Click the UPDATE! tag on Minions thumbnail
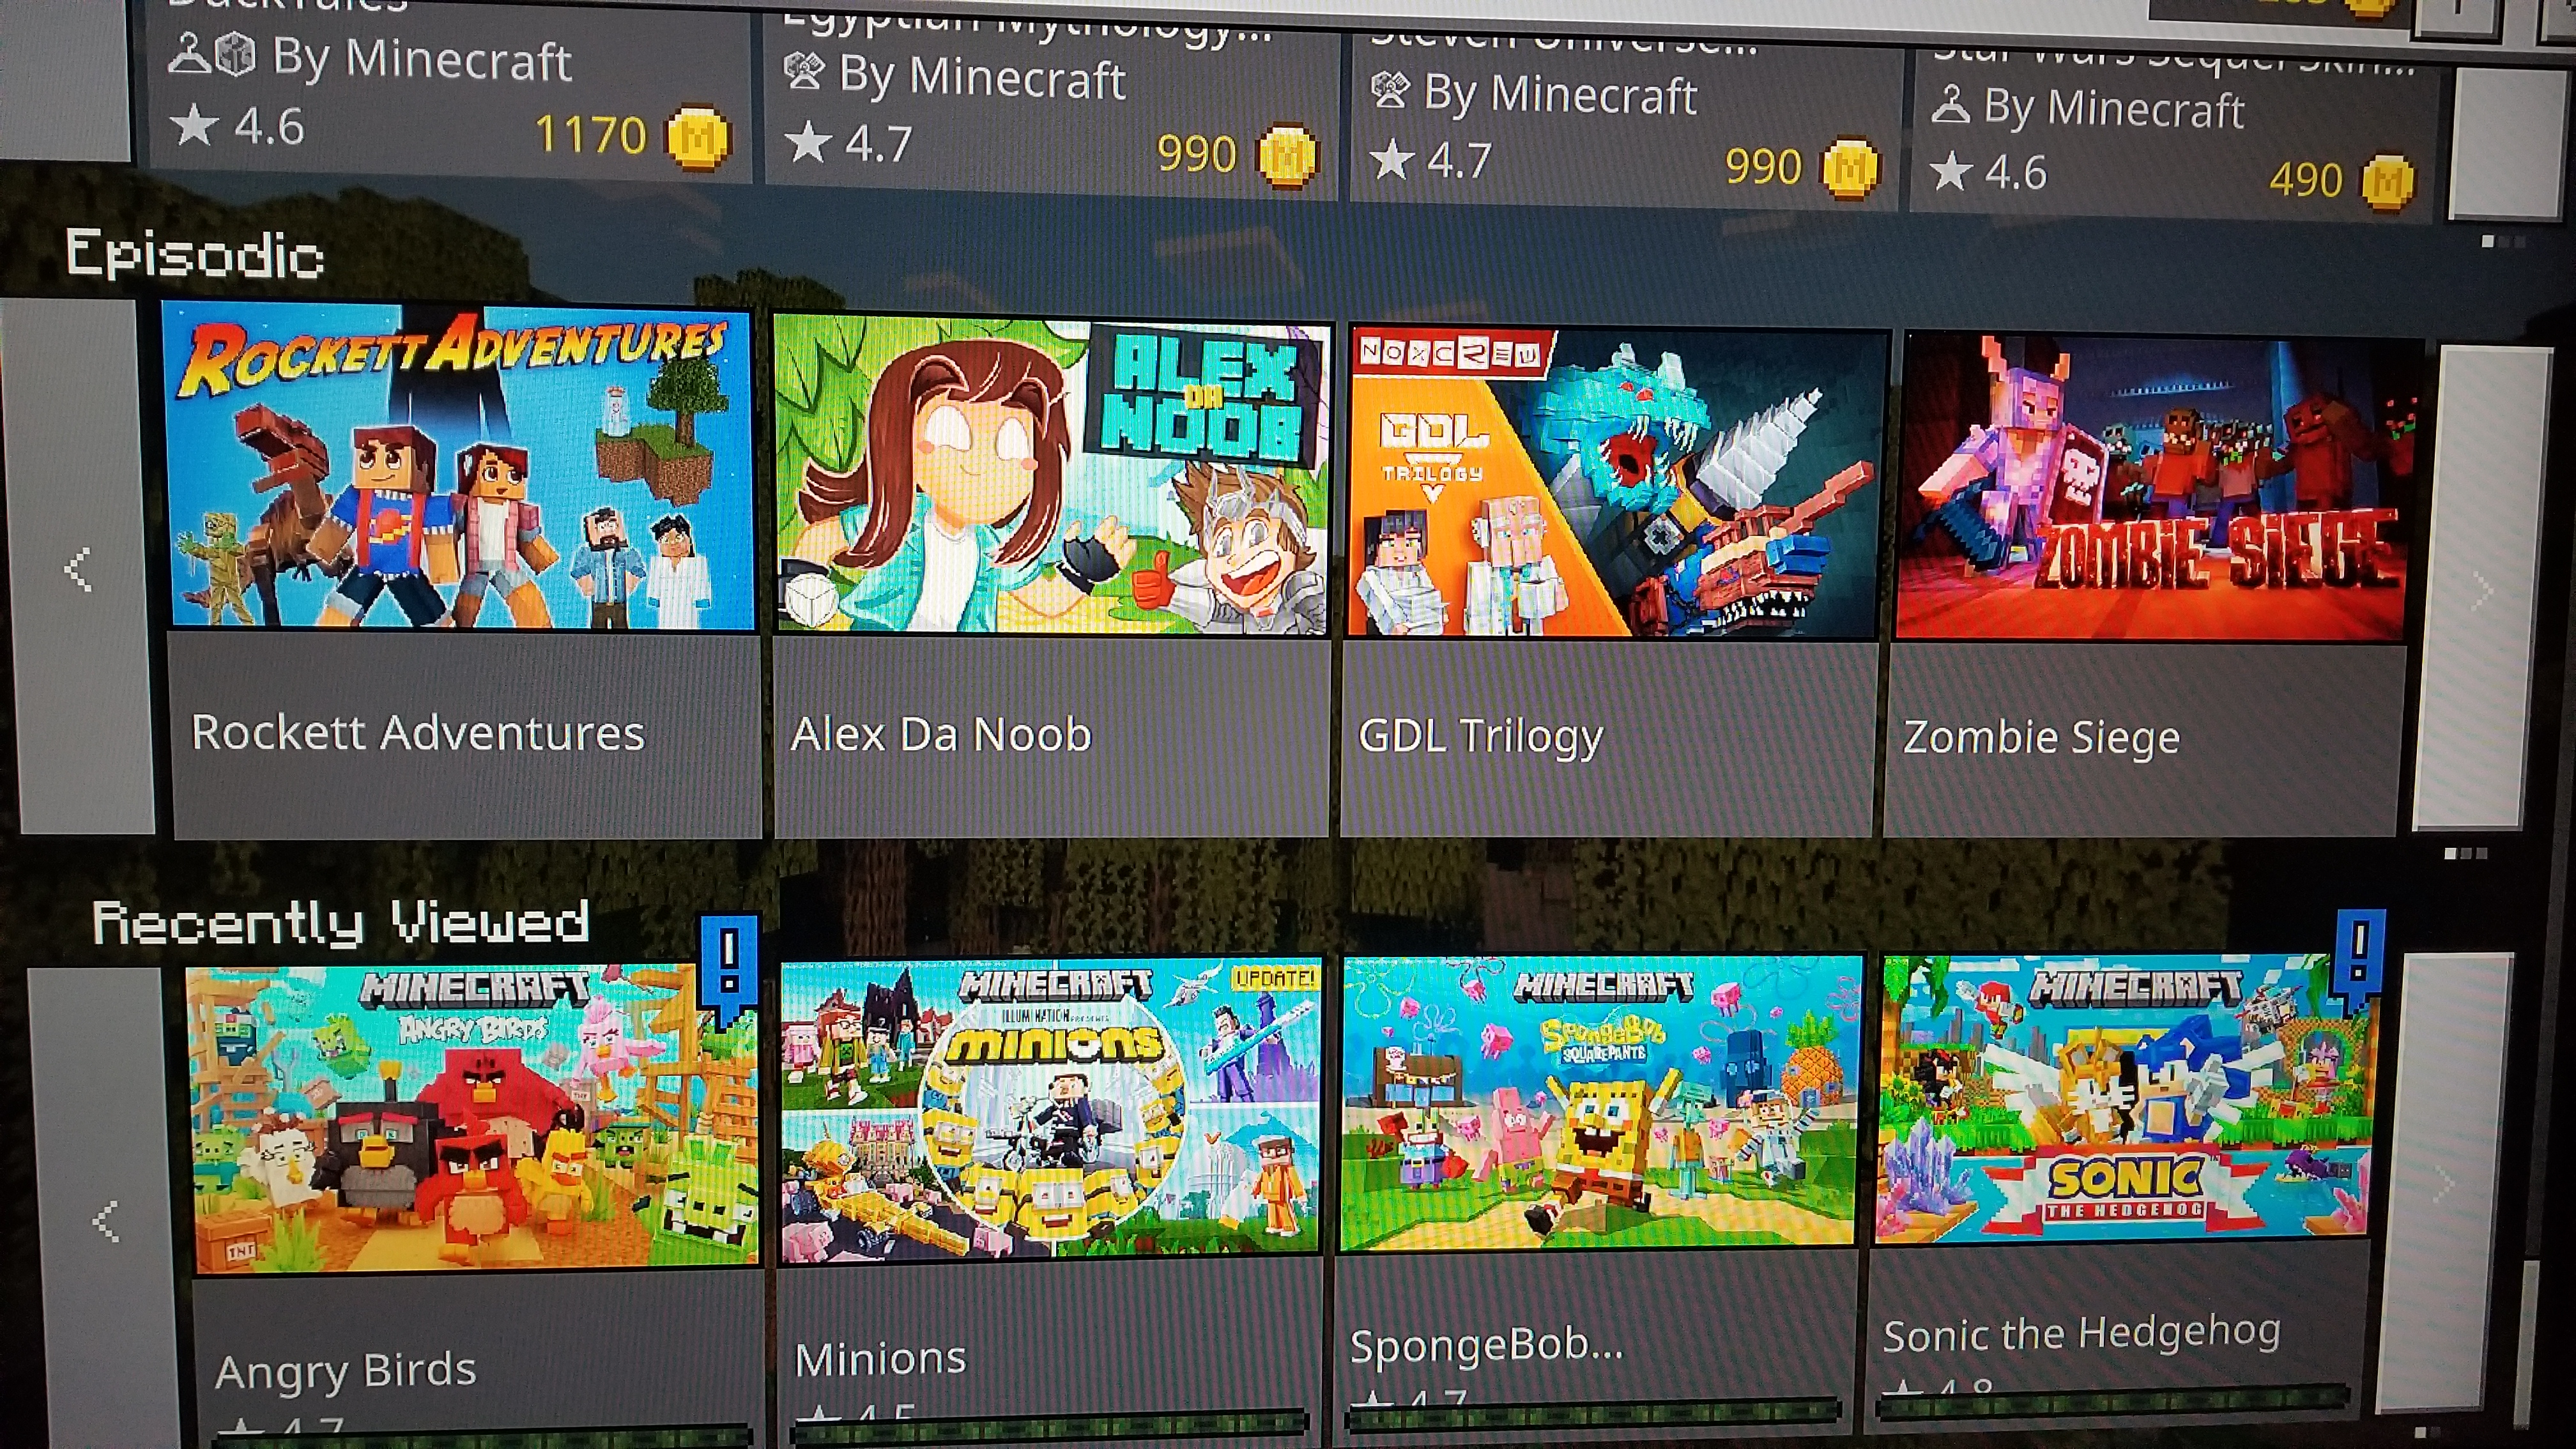This screenshot has height=1449, width=2576. coord(1273,977)
